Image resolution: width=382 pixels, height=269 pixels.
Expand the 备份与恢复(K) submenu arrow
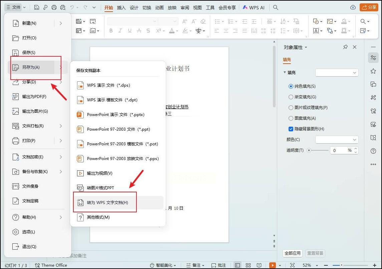[x=61, y=172]
